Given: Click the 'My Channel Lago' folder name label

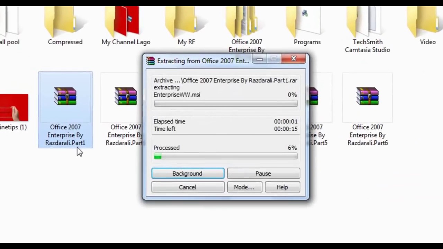Looking at the screenshot, I should (126, 42).
